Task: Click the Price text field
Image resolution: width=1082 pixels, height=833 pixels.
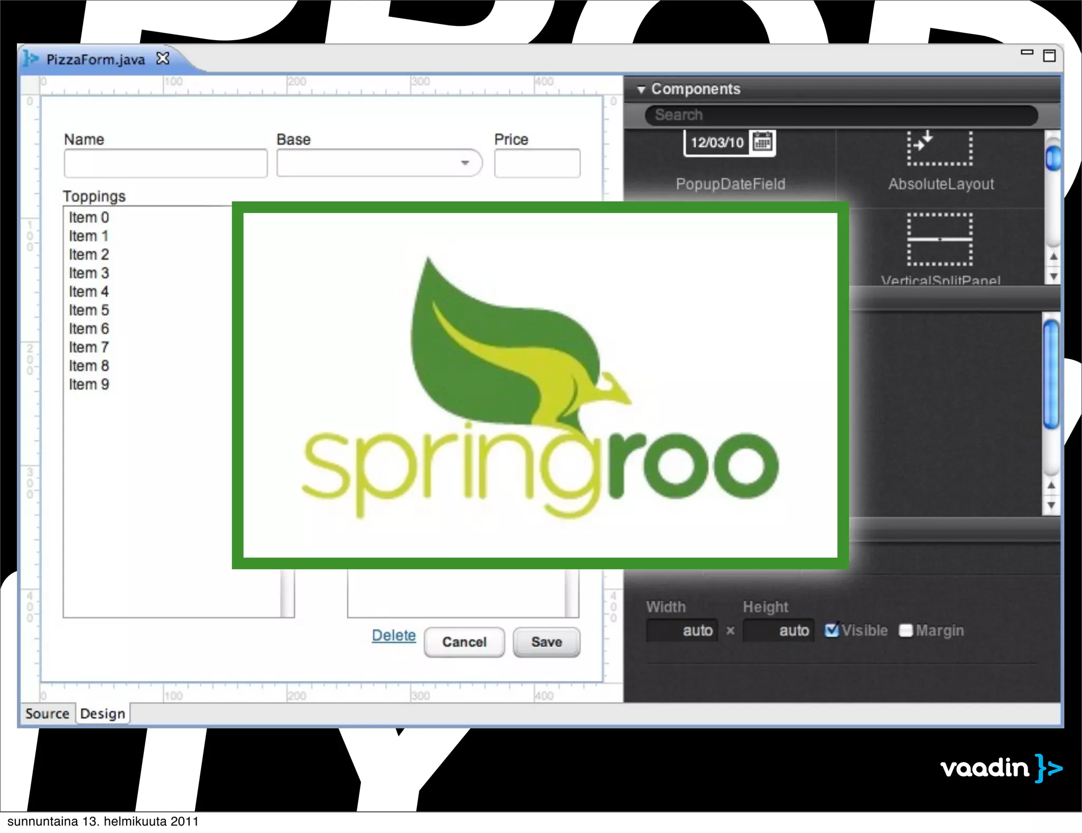Action: tap(537, 163)
